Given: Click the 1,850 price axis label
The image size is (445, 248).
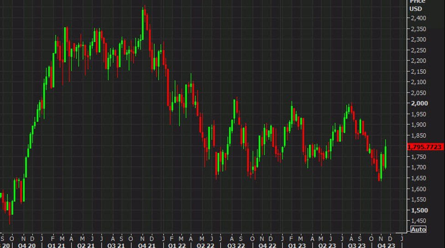Looking at the screenshot, I should (419, 136).
